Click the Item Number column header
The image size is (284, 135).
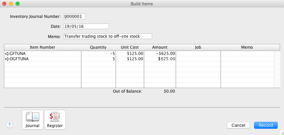[x=43, y=47]
